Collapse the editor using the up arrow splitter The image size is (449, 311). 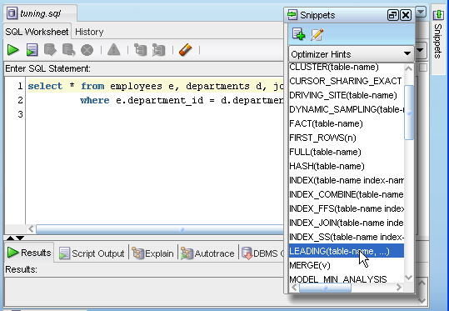pos(10,238)
